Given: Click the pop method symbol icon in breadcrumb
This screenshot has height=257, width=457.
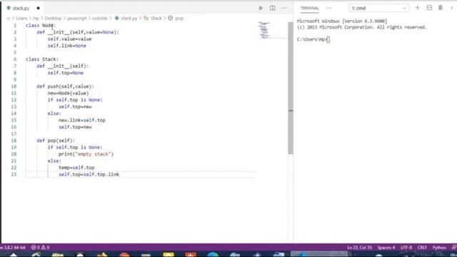Looking at the screenshot, I should coord(171,18).
